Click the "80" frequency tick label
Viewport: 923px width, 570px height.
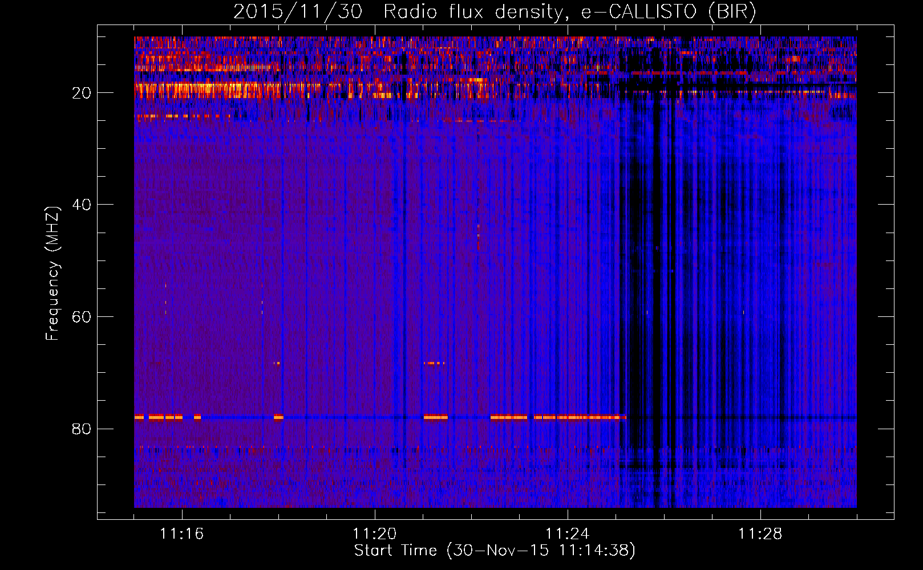tap(82, 429)
